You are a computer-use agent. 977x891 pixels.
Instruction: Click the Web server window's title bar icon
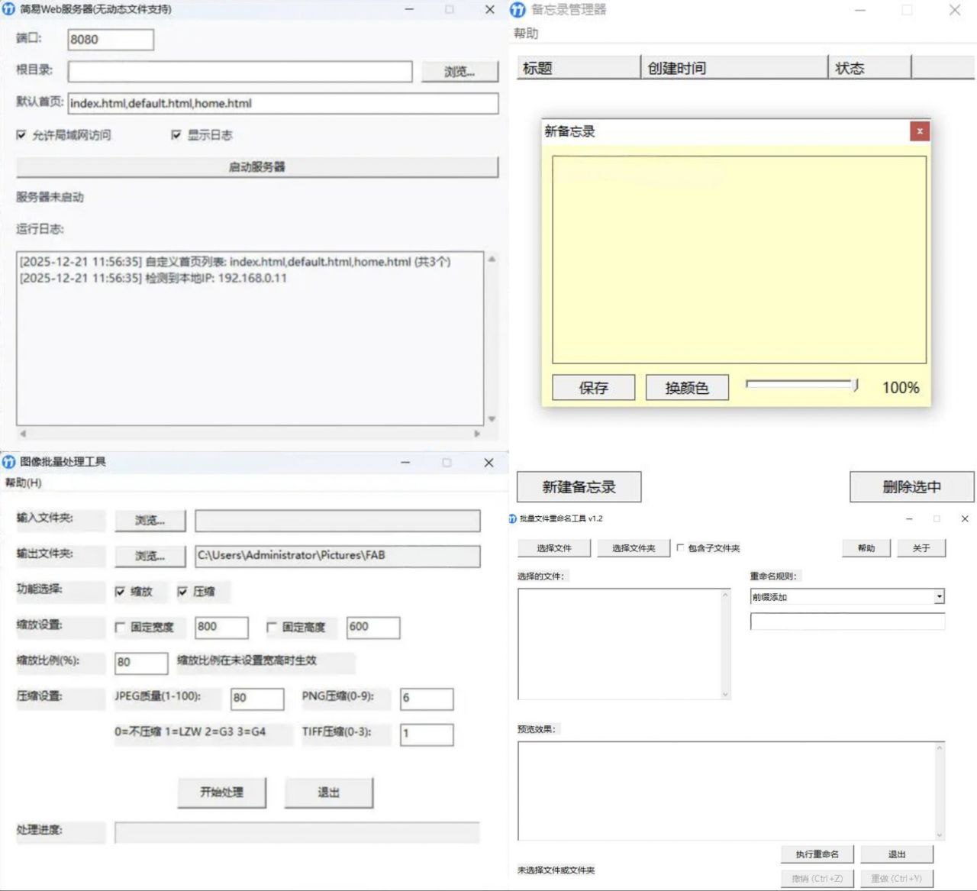pos(9,10)
